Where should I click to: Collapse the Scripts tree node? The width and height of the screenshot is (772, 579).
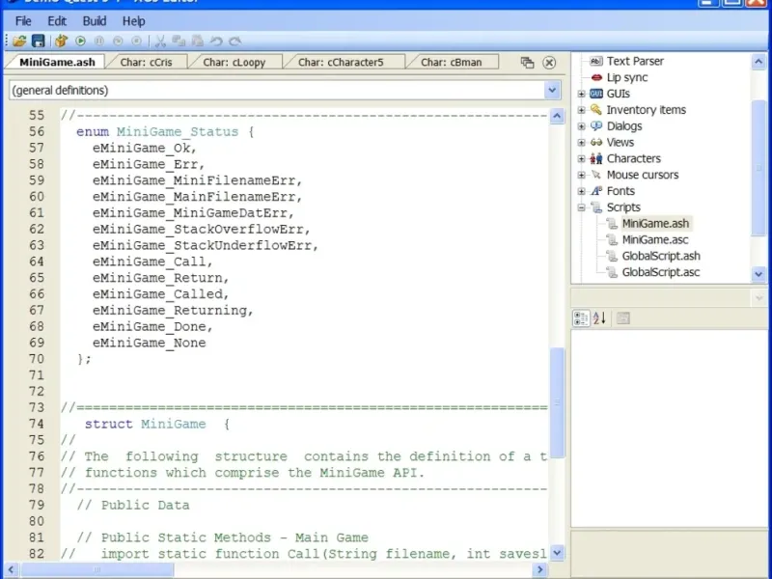point(582,207)
